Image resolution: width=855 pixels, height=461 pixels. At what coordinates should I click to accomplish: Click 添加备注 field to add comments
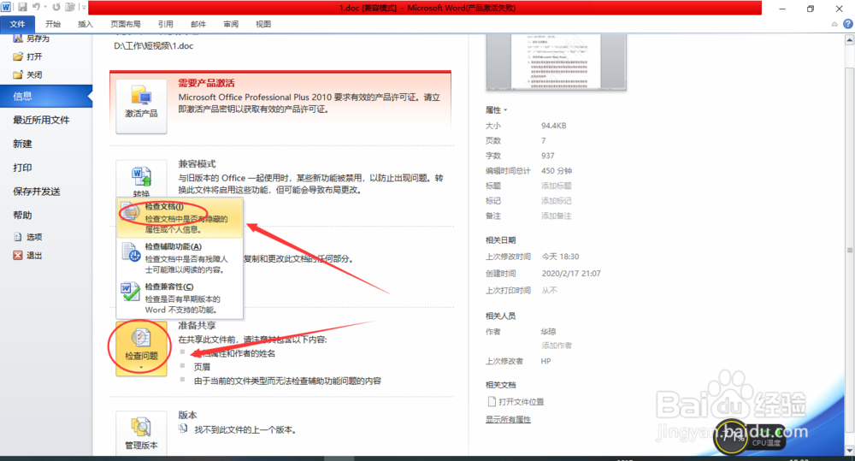click(557, 216)
